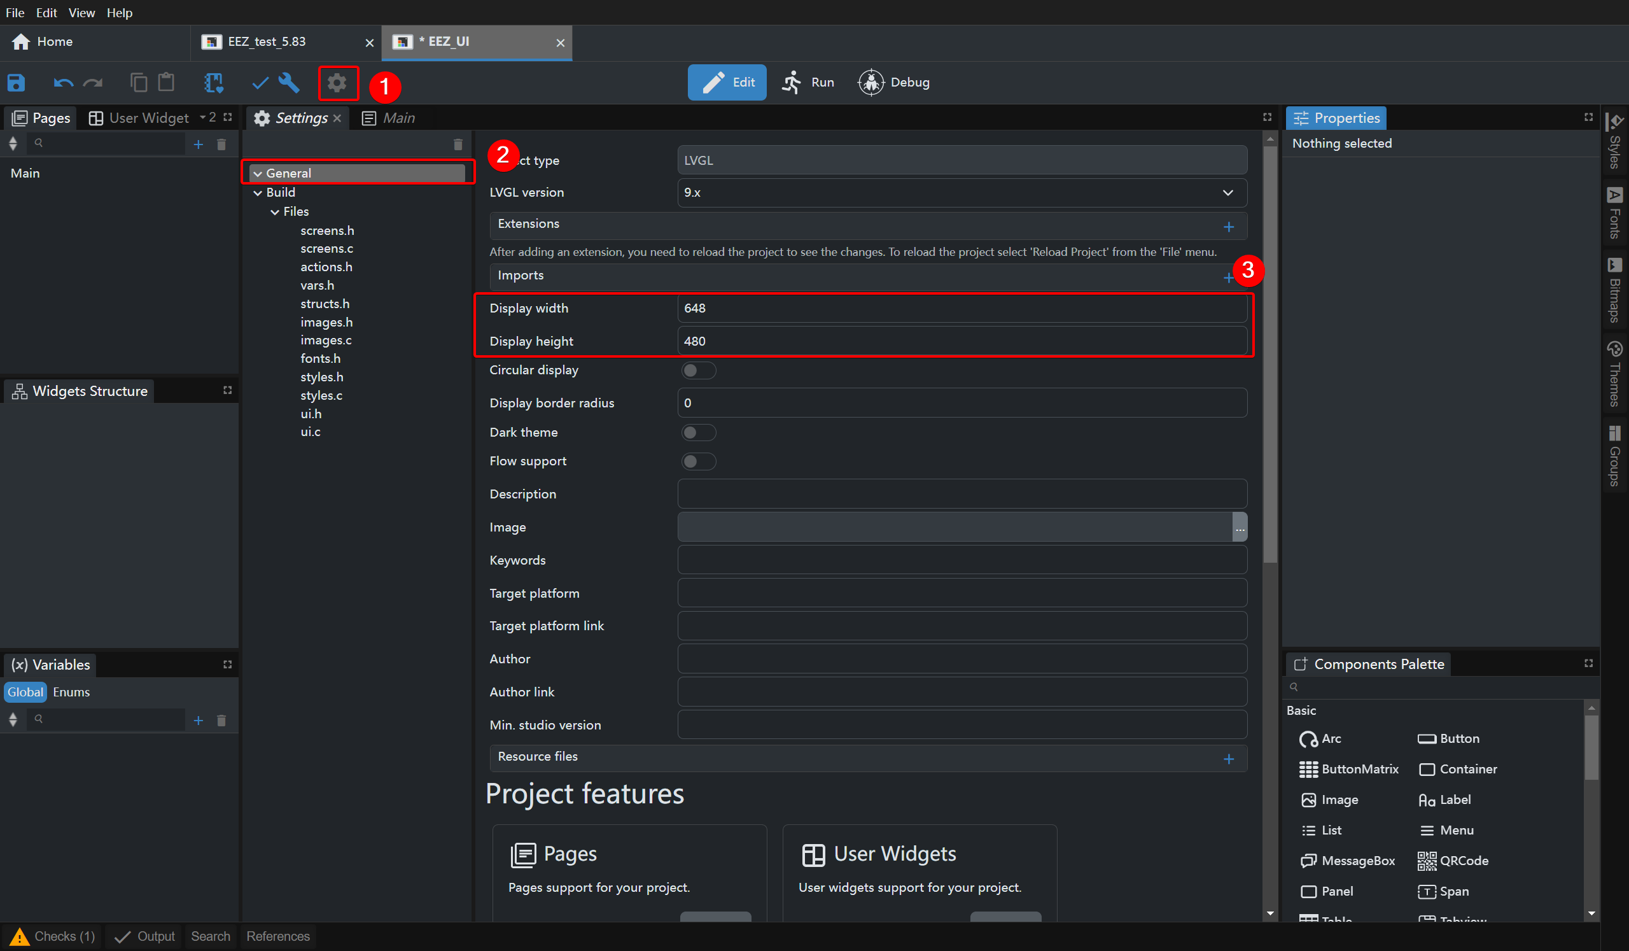Enable the Dark theme switch
This screenshot has width=1629, height=951.
[x=697, y=432]
